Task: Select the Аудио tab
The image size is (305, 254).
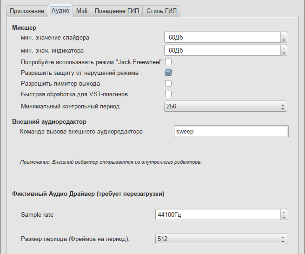Action: [60, 11]
